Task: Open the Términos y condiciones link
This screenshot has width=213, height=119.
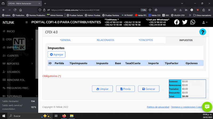Action: tap(187, 107)
